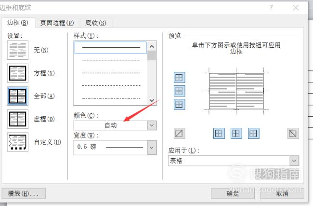Toggle the bottom border button in preview
The width and height of the screenshot is (313, 206).
[179, 104]
